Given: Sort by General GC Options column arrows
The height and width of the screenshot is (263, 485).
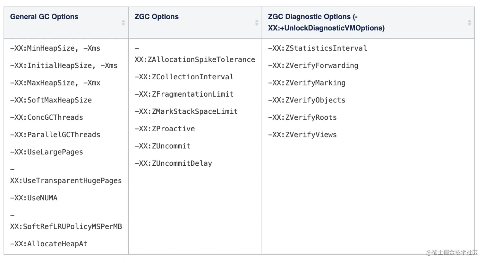Looking at the screenshot, I should click(x=123, y=23).
